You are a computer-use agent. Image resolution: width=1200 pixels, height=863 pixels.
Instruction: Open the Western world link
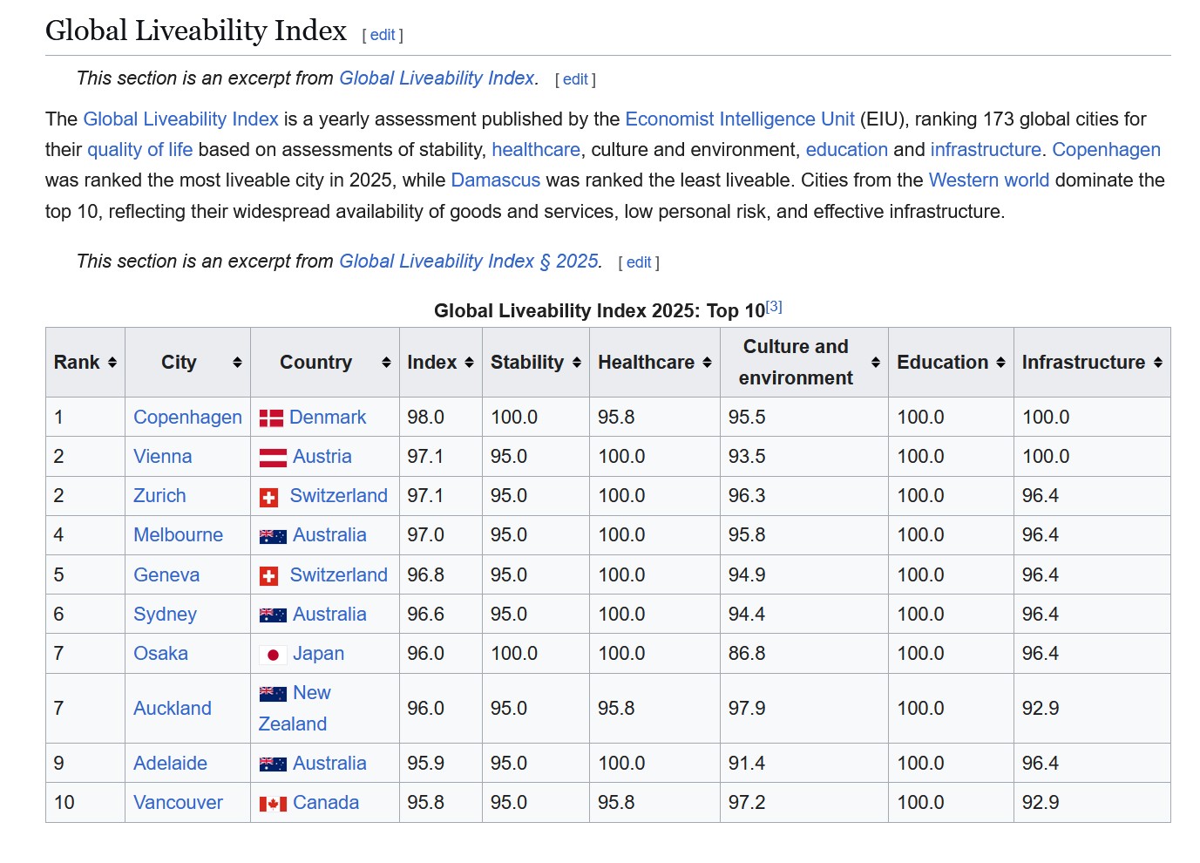989,180
